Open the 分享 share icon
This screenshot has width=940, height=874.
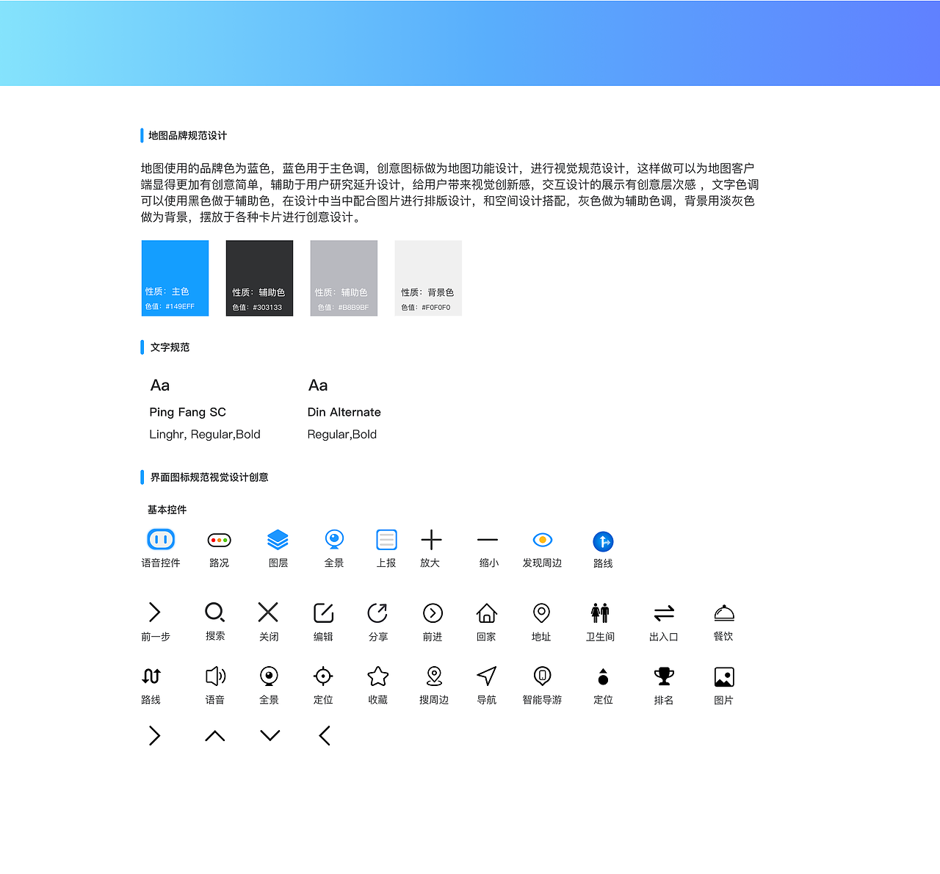click(377, 613)
